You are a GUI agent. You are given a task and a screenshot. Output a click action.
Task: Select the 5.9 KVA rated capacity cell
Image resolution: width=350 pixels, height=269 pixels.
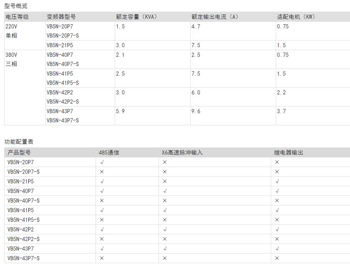(x=120, y=112)
